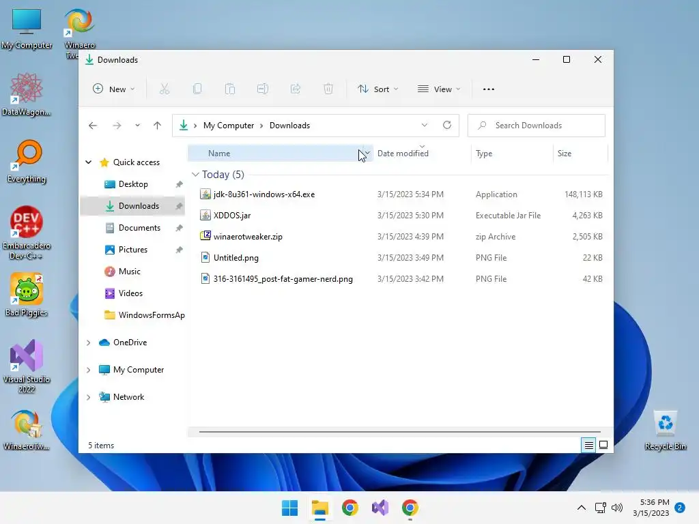Image resolution: width=699 pixels, height=524 pixels.
Task: Select Pictures in Quick access
Action: coord(133,250)
